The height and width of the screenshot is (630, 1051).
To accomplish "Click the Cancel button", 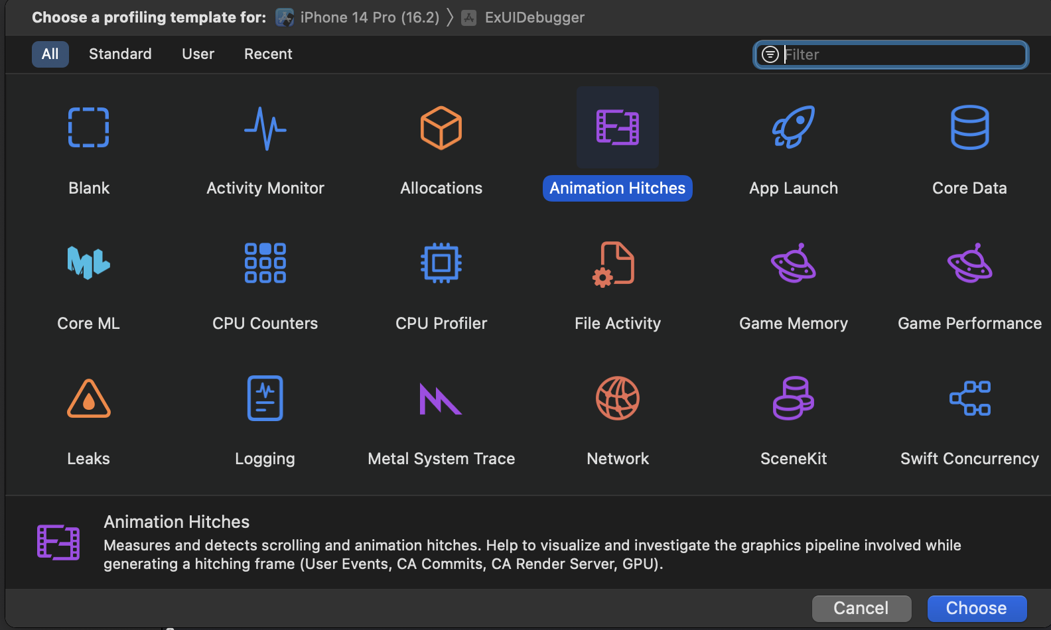I will [x=861, y=608].
